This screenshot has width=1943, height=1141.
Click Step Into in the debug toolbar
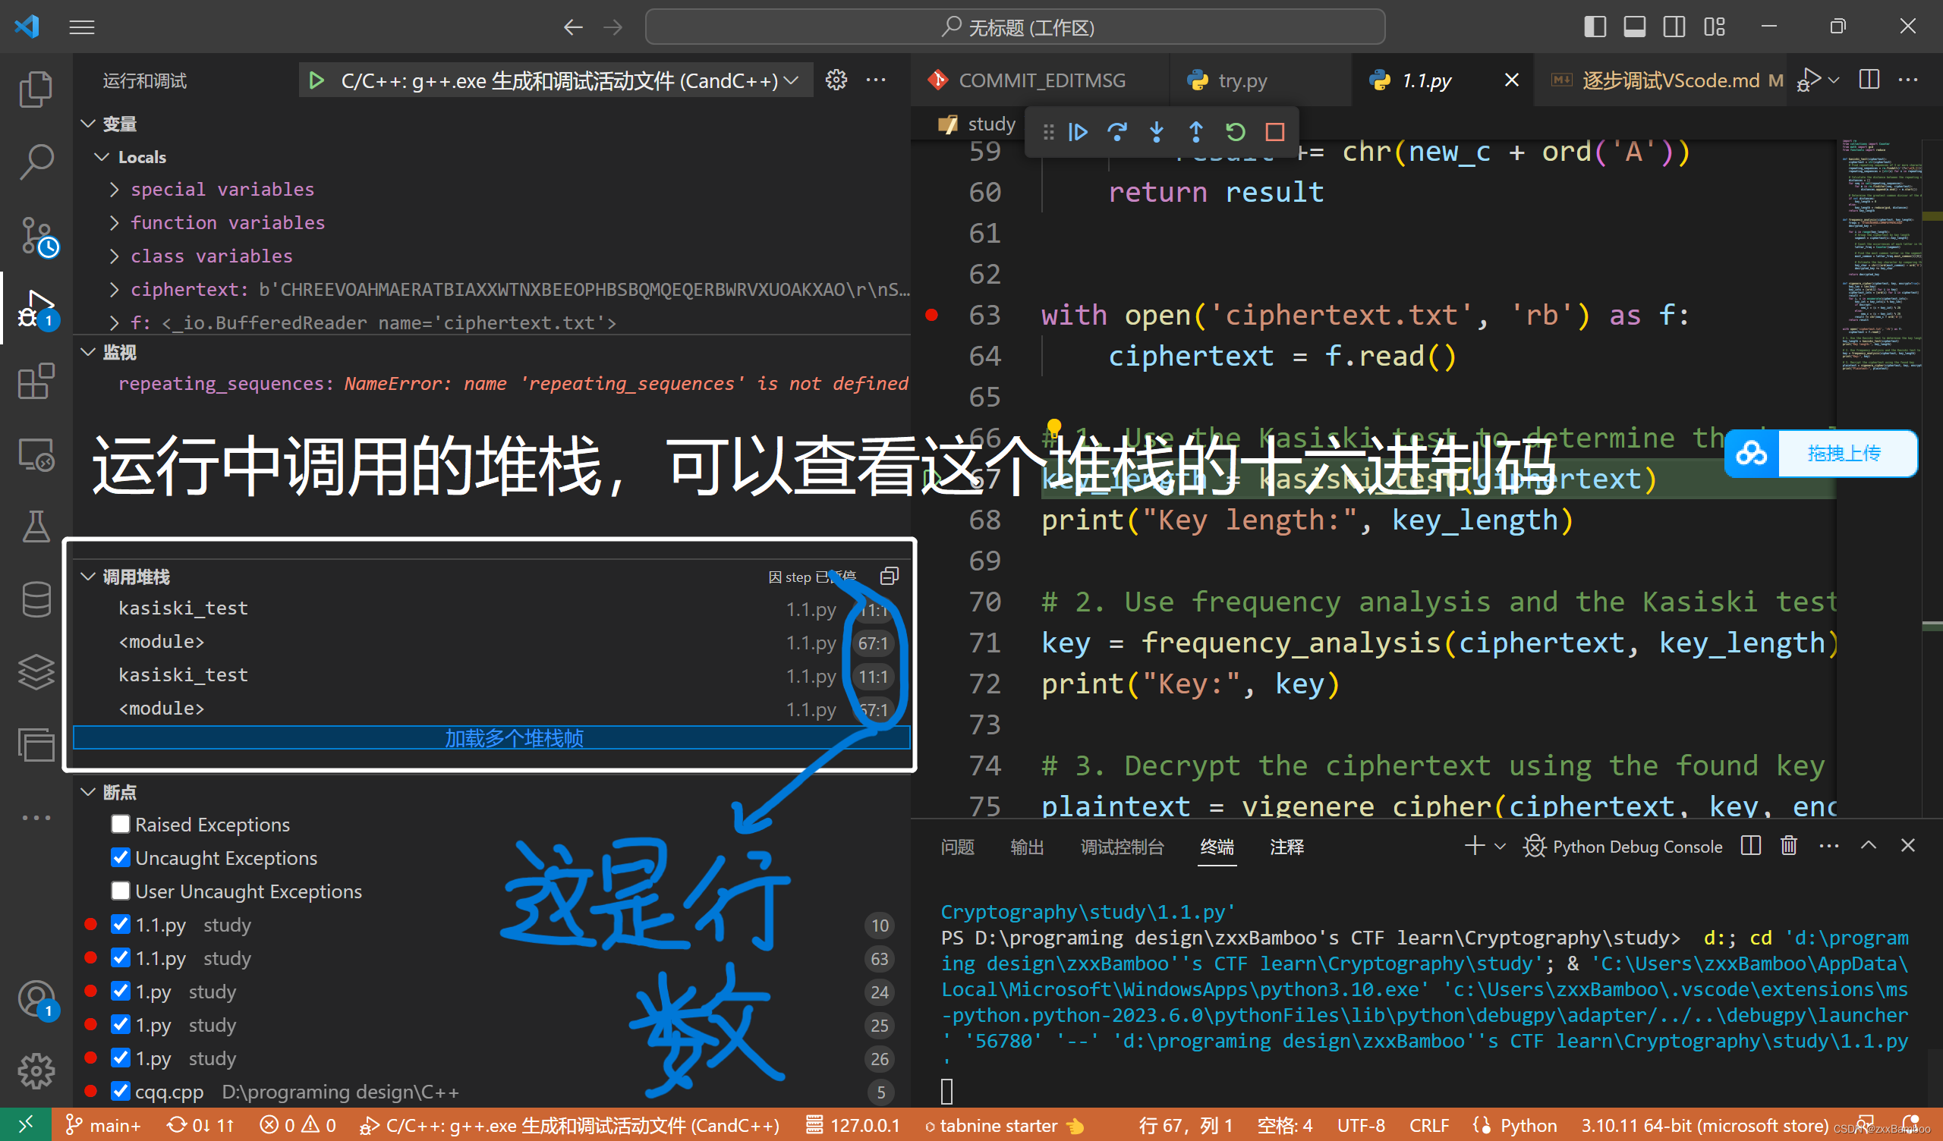click(x=1156, y=132)
